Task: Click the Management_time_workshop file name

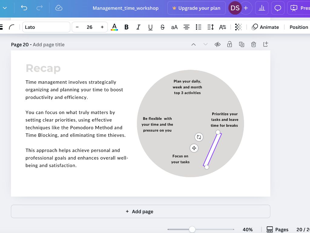Action: [126, 8]
